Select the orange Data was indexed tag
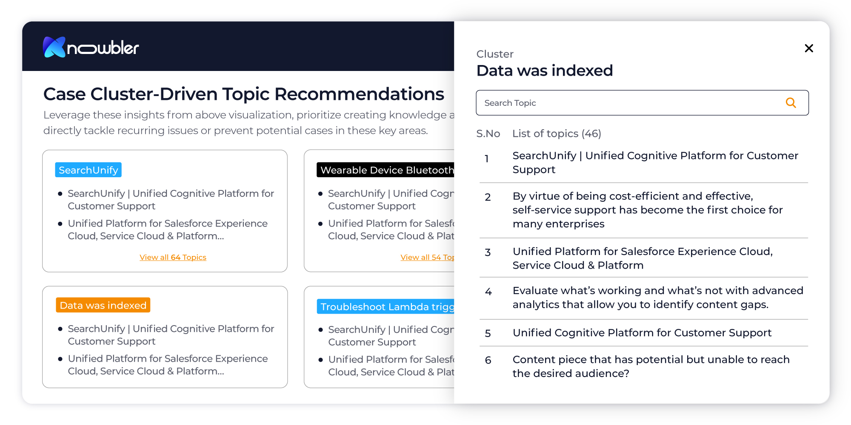 (103, 305)
